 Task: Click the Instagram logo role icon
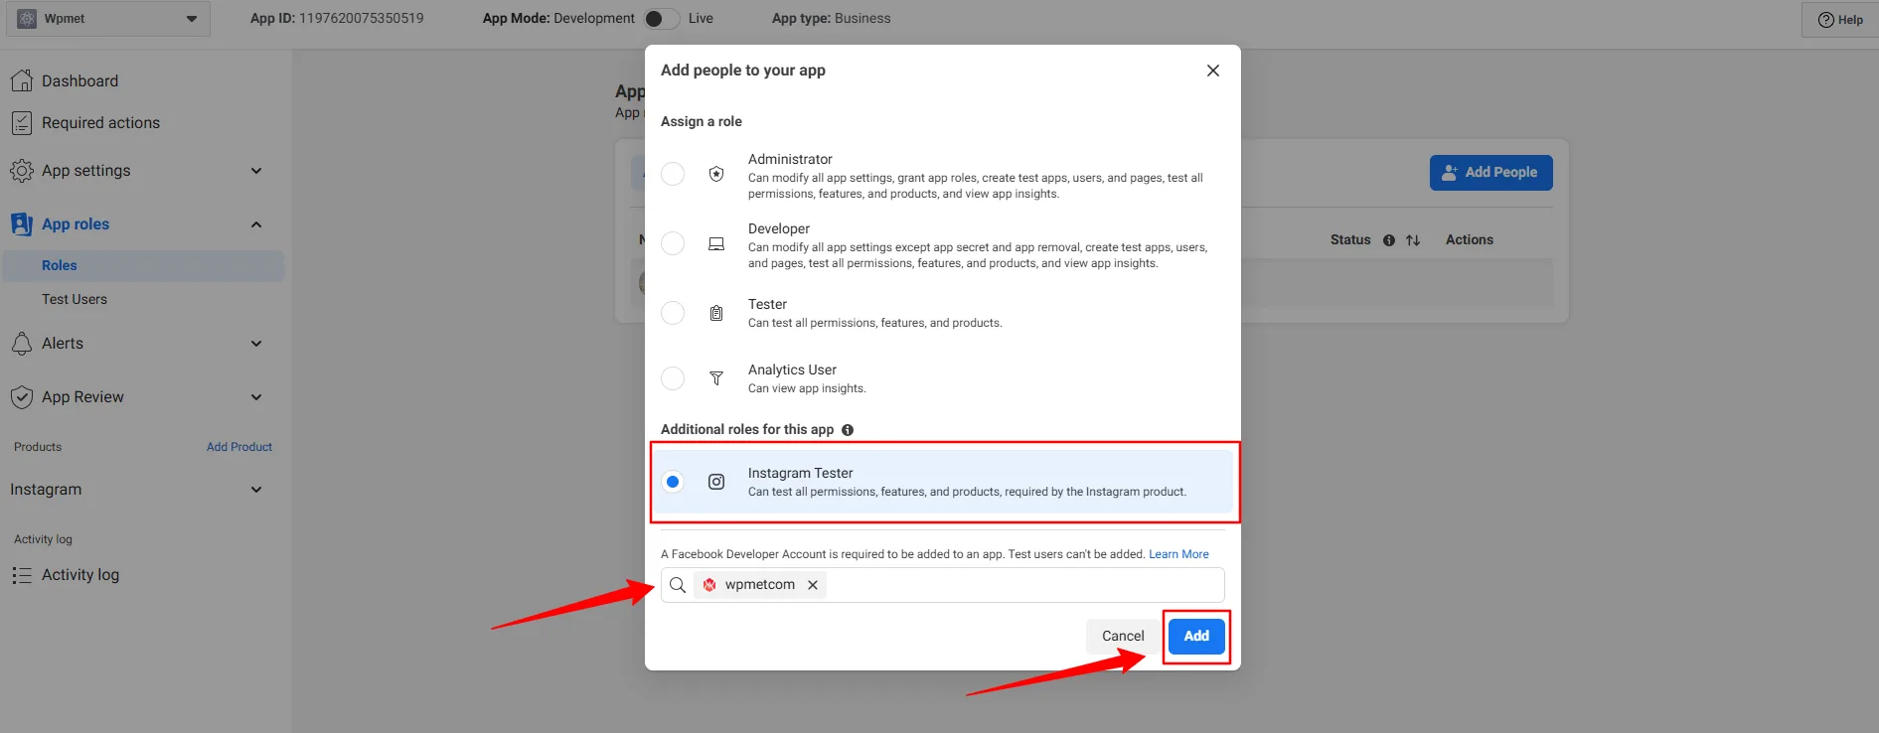point(716,482)
